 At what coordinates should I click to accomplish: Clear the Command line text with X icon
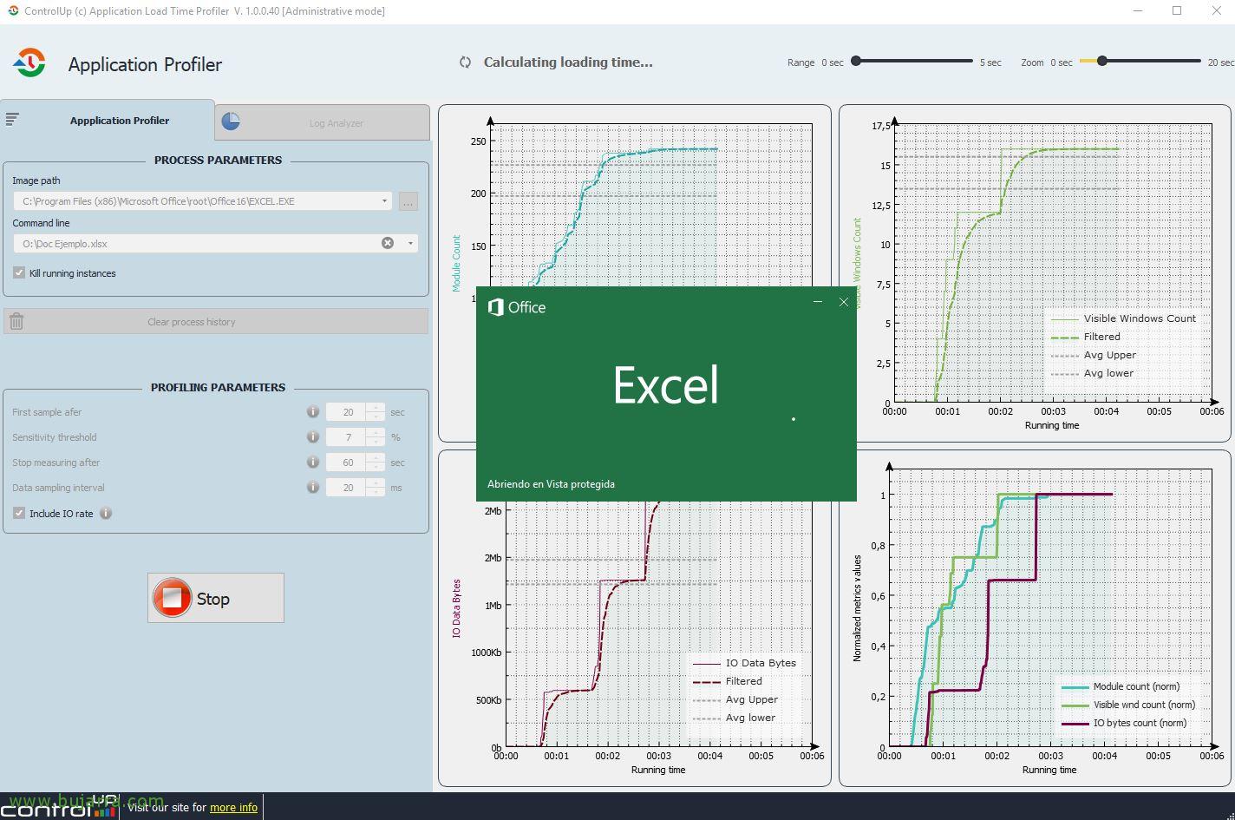[388, 244]
